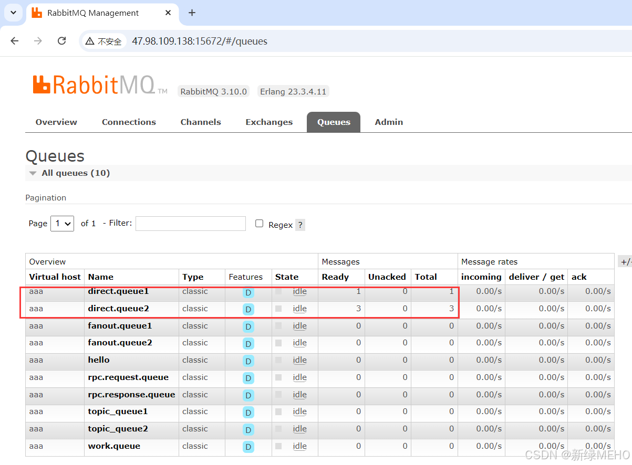
Task: Click the RabbitMQ 3.10.0 version label
Action: (213, 91)
